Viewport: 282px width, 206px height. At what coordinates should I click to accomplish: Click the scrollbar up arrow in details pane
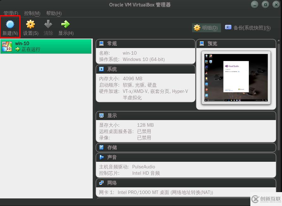[279, 40]
